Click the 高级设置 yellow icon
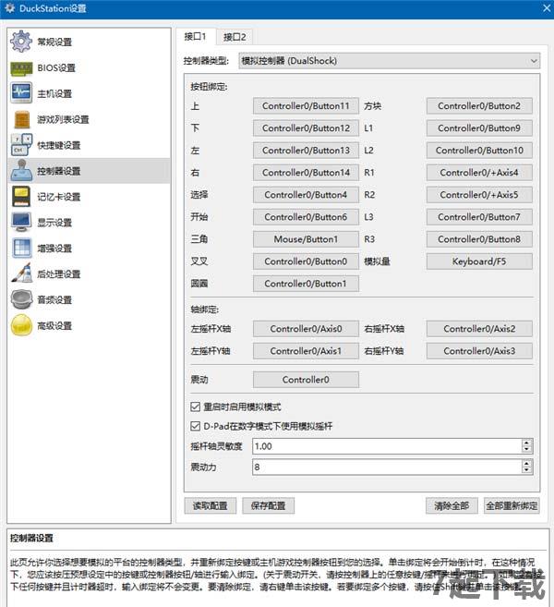Screen dimensions: 554x607 coord(21,325)
